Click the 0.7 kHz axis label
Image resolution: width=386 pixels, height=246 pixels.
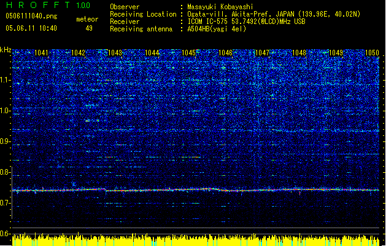coord(4,203)
